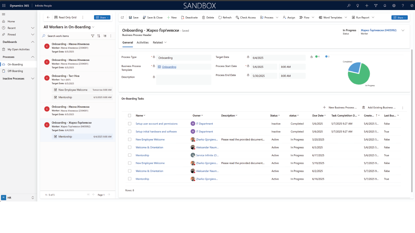Open the help question mark icon
The width and height of the screenshot is (415, 233).
[403, 6]
